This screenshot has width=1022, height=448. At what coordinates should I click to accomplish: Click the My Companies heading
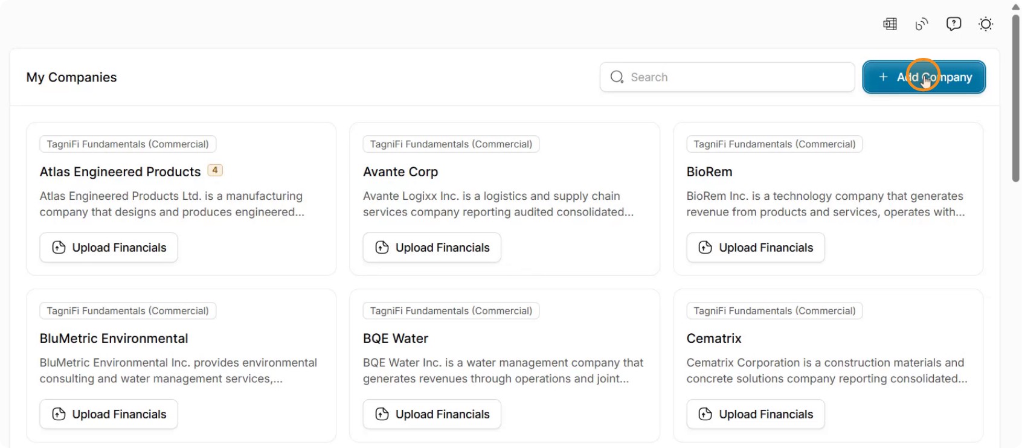[x=71, y=77]
